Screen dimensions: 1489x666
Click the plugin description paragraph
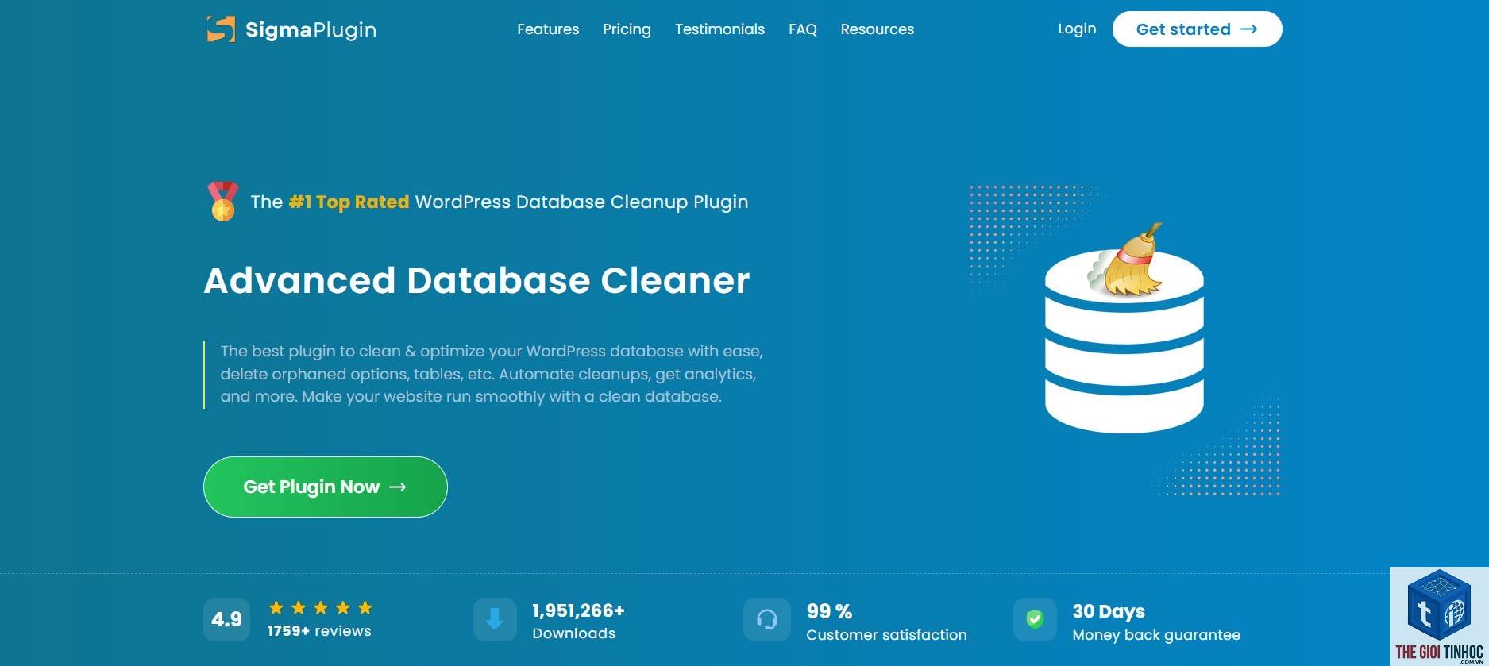click(491, 374)
